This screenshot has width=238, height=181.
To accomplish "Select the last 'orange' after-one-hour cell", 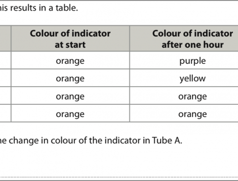I will point(184,113).
